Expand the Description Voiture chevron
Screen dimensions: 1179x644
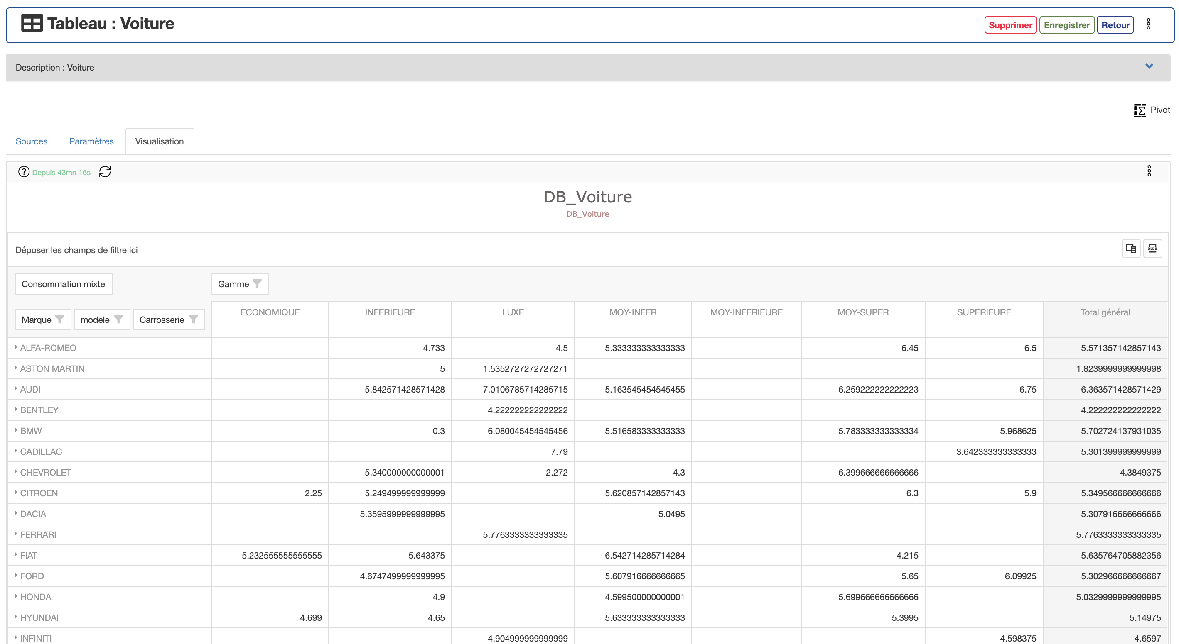tap(1149, 66)
